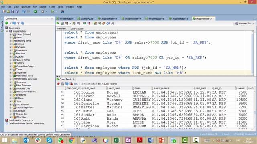Click the green Back navigation button

coord(35,12)
